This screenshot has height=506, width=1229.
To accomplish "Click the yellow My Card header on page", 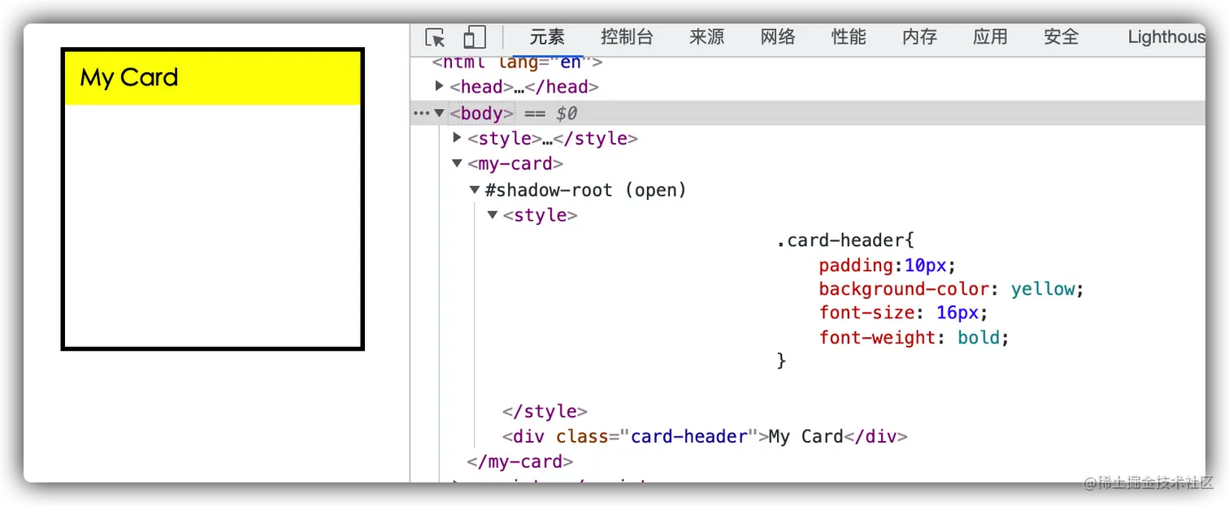I will click(212, 78).
